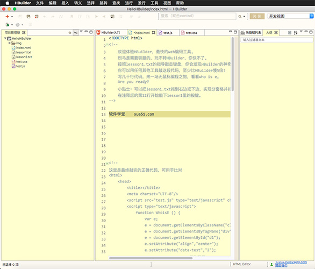This screenshot has height=269, width=315.
Task: Collapse the comment fold at line 21
Action: pyautogui.click(x=107, y=163)
